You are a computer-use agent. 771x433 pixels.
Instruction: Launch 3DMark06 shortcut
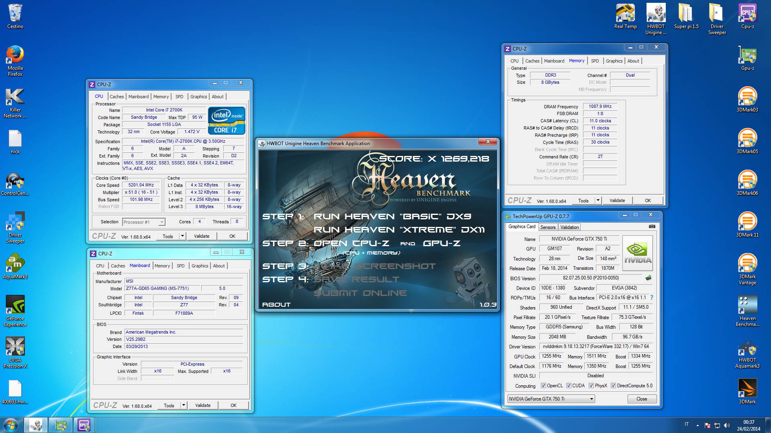click(747, 183)
